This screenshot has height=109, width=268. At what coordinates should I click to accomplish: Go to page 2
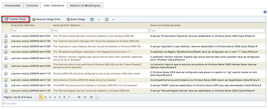pyautogui.click(x=45, y=97)
